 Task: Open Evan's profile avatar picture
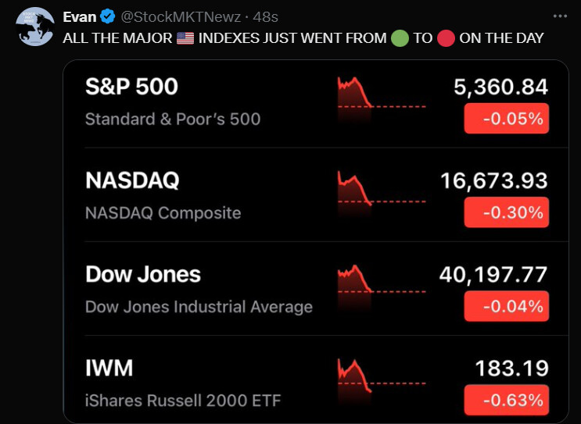click(34, 27)
